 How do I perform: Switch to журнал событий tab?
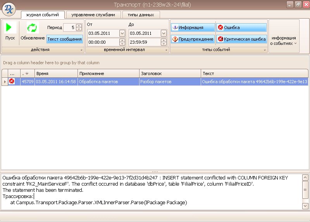tap(43, 15)
